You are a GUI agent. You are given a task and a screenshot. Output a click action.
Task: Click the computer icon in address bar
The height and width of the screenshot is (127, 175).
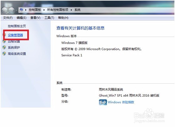click(x=21, y=10)
